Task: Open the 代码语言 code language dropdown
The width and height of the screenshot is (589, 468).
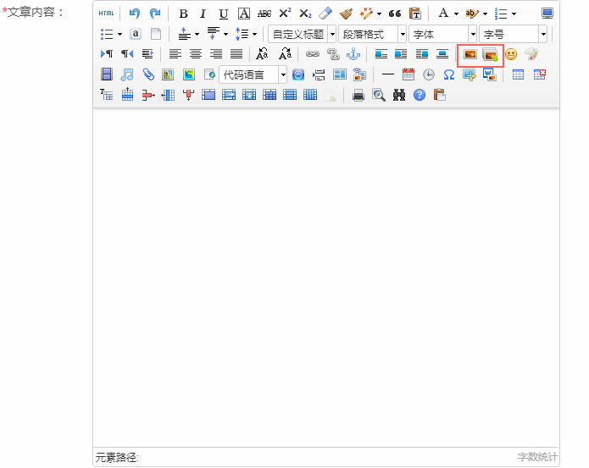Action: coord(253,75)
